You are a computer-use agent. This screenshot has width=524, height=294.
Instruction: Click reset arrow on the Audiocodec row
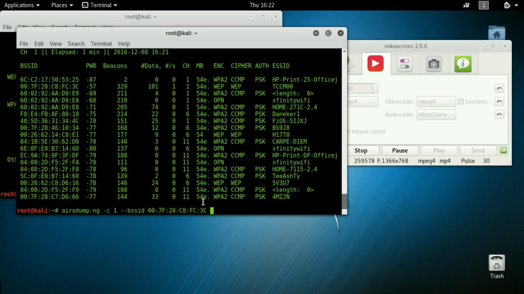click(499, 115)
